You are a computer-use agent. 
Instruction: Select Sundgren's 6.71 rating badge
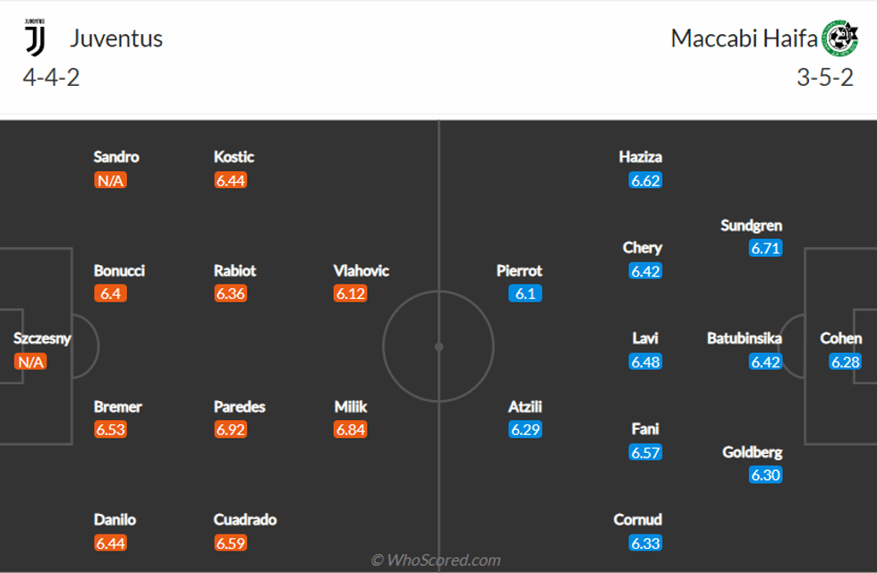coord(765,249)
